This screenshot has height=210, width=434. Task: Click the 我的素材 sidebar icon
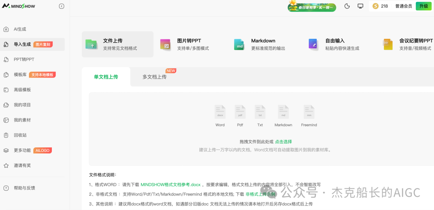click(x=6, y=120)
